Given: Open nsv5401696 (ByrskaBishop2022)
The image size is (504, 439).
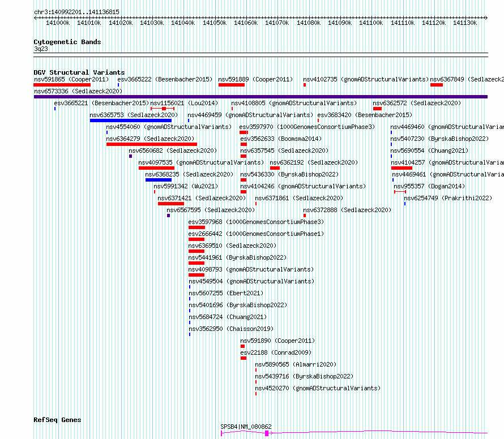Looking at the screenshot, I should 238,305.
